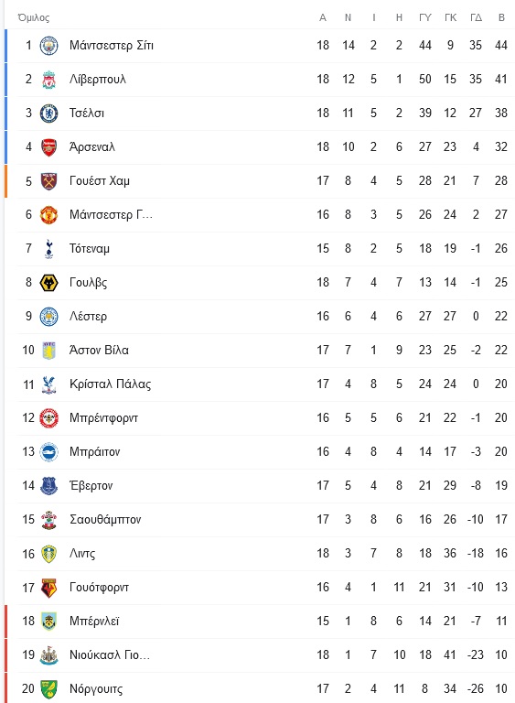Click the Norwich canary badge
Image resolution: width=515 pixels, height=703 pixels.
48,689
